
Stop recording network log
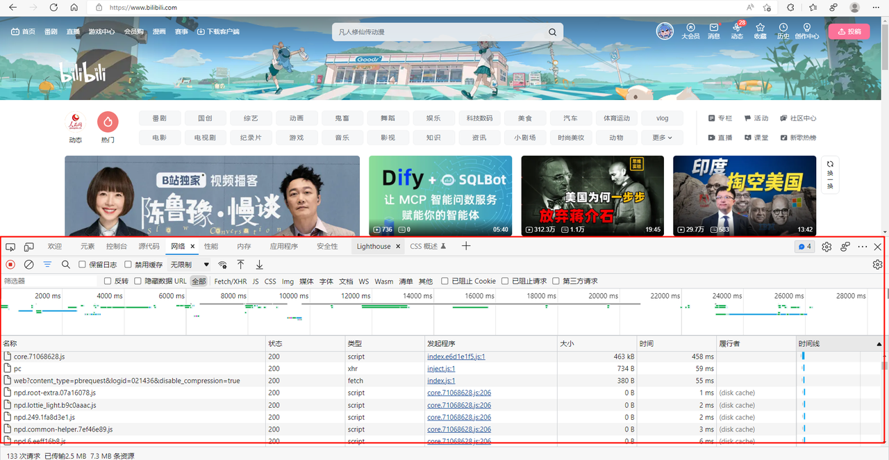(x=10, y=265)
